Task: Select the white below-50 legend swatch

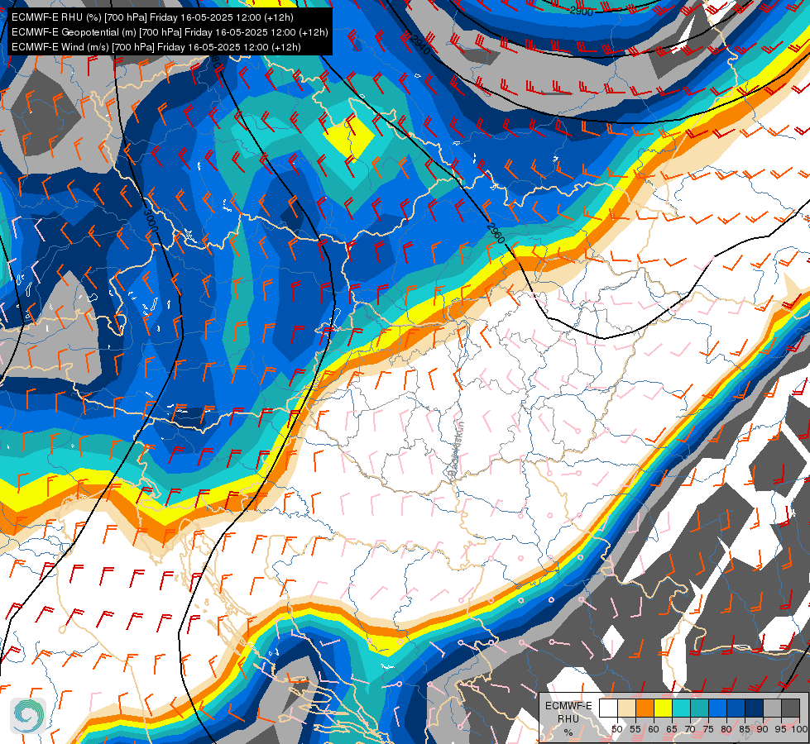Action: point(608,708)
